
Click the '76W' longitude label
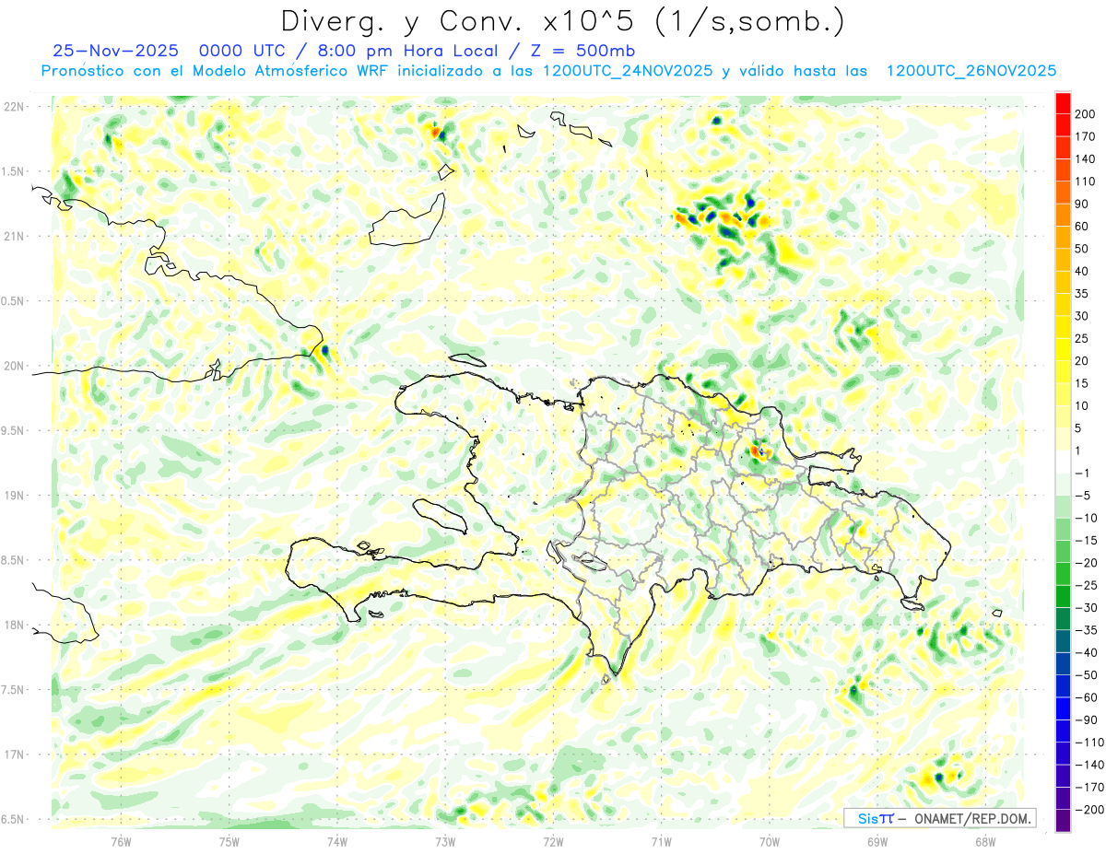(121, 841)
